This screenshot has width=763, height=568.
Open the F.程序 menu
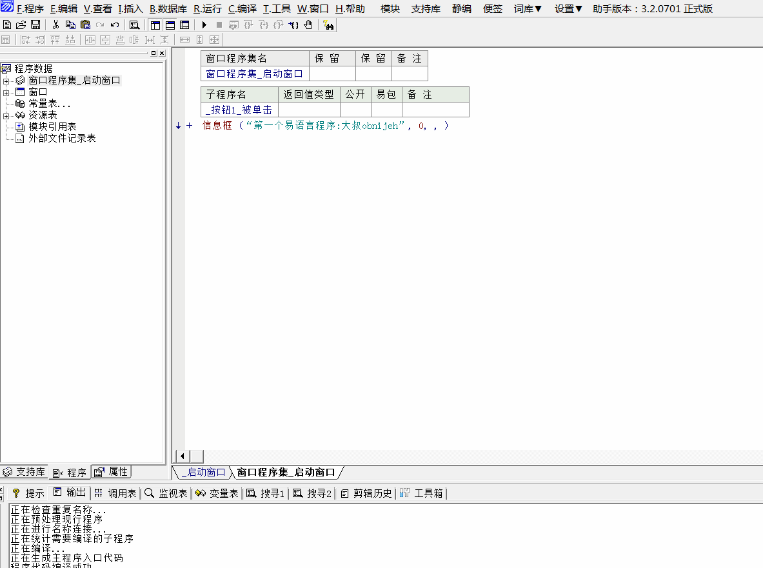(x=30, y=9)
